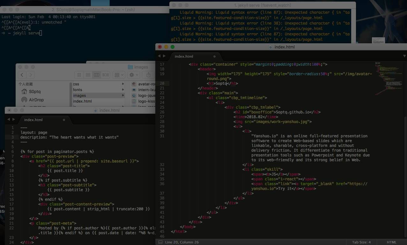Click the Finder back navigation arrow
Screen dimensions: 407x245
pos(22,75)
